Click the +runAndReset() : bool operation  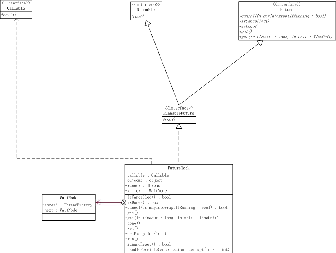click(x=148, y=244)
